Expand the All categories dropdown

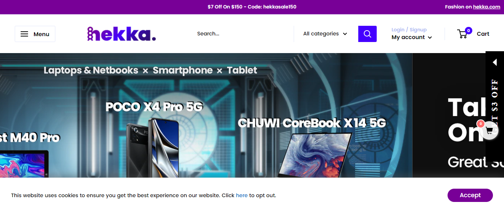tap(325, 34)
